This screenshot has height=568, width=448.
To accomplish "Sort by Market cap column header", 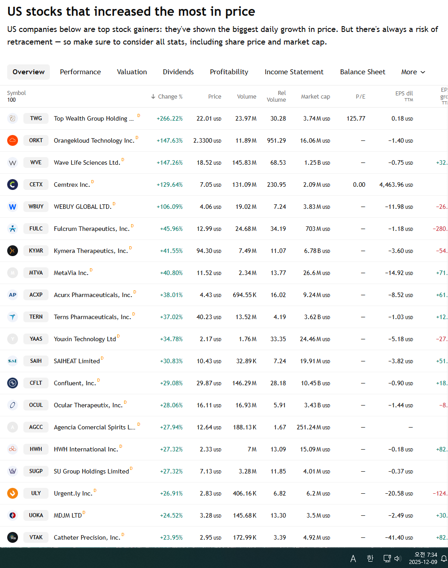I will point(315,96).
